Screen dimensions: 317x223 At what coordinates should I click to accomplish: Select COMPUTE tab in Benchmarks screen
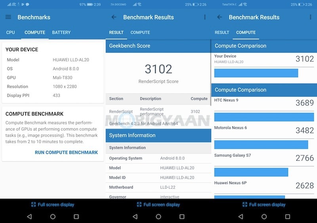pyautogui.click(x=35, y=32)
